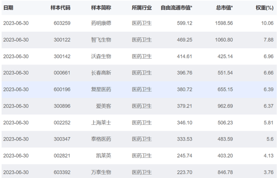279x178 pixels.
Task: Select stock name 长春高新
Action: pyautogui.click(x=101, y=72)
